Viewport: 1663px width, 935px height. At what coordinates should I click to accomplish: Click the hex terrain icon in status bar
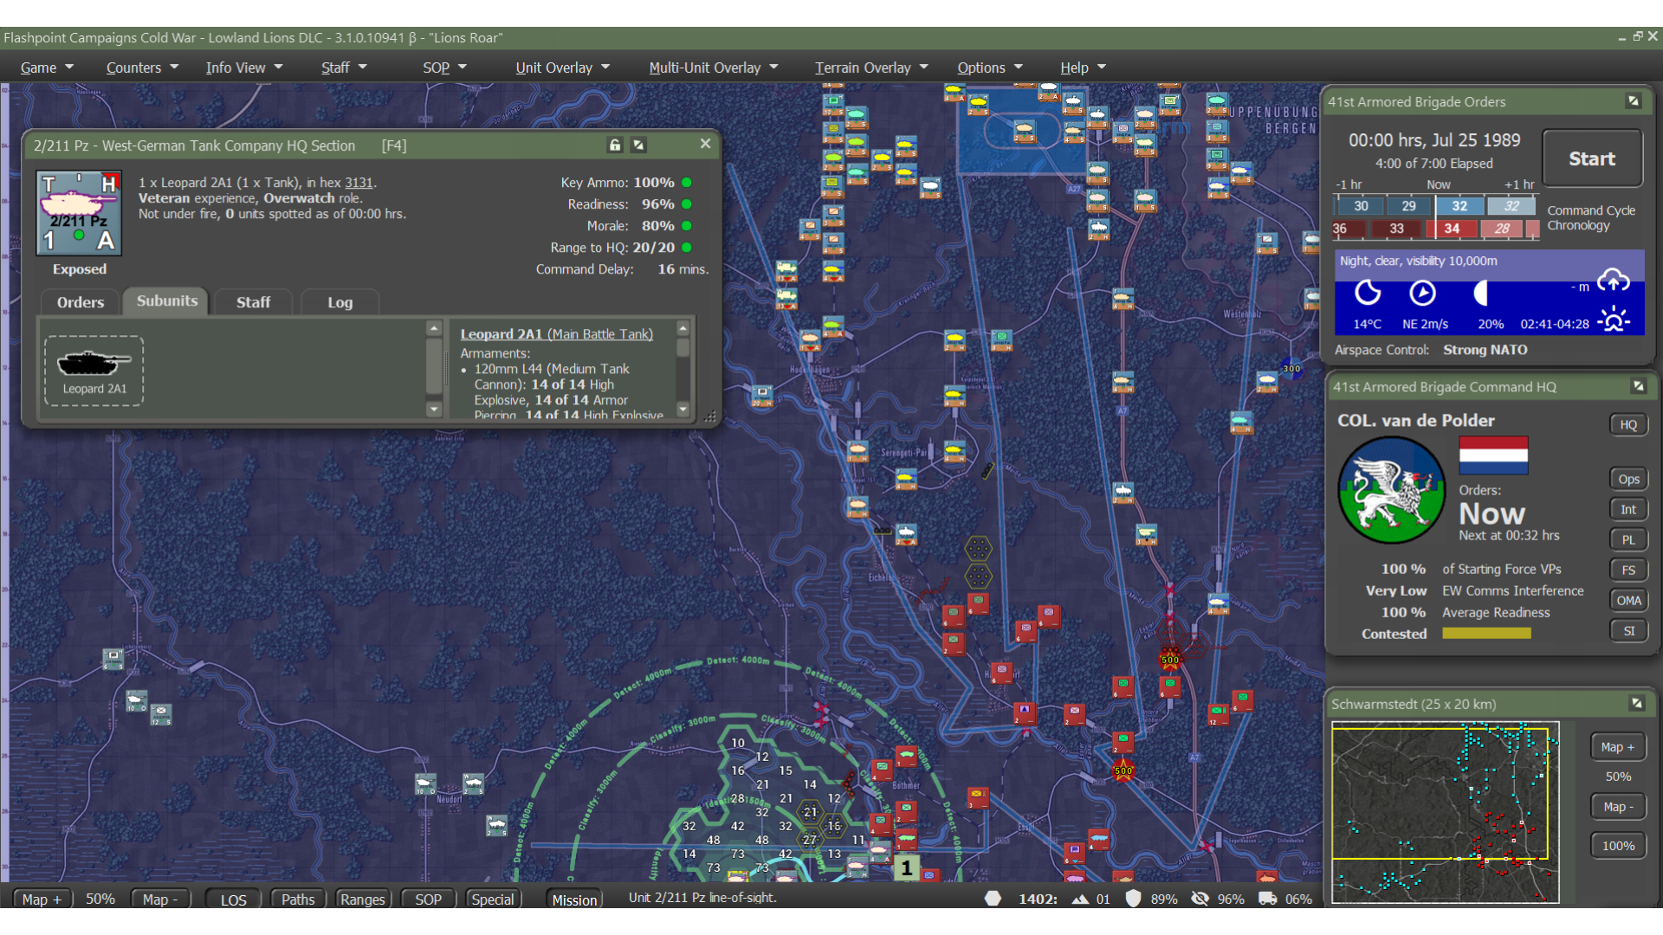click(993, 899)
